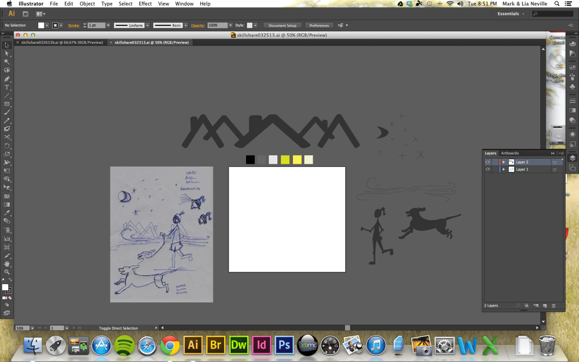Viewport: 579px width, 362px height.
Task: Click the lime green swatch on canvas
Action: (x=285, y=160)
